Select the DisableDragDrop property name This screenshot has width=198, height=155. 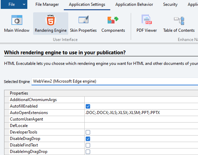(x=25, y=139)
